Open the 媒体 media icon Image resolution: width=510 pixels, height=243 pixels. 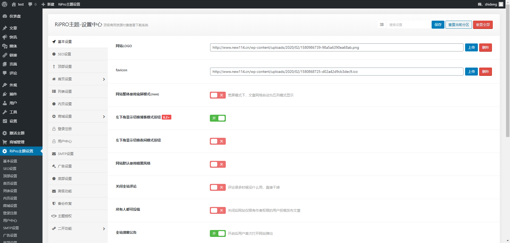point(5,46)
